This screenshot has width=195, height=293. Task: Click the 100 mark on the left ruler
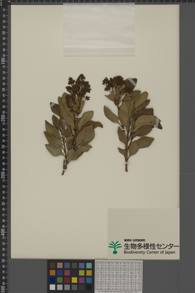point(3,61)
